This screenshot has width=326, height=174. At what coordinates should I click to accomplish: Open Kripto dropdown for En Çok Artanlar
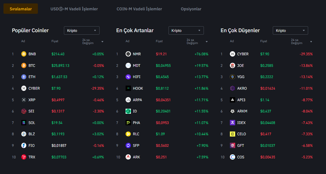pyautogui.click(x=186, y=31)
